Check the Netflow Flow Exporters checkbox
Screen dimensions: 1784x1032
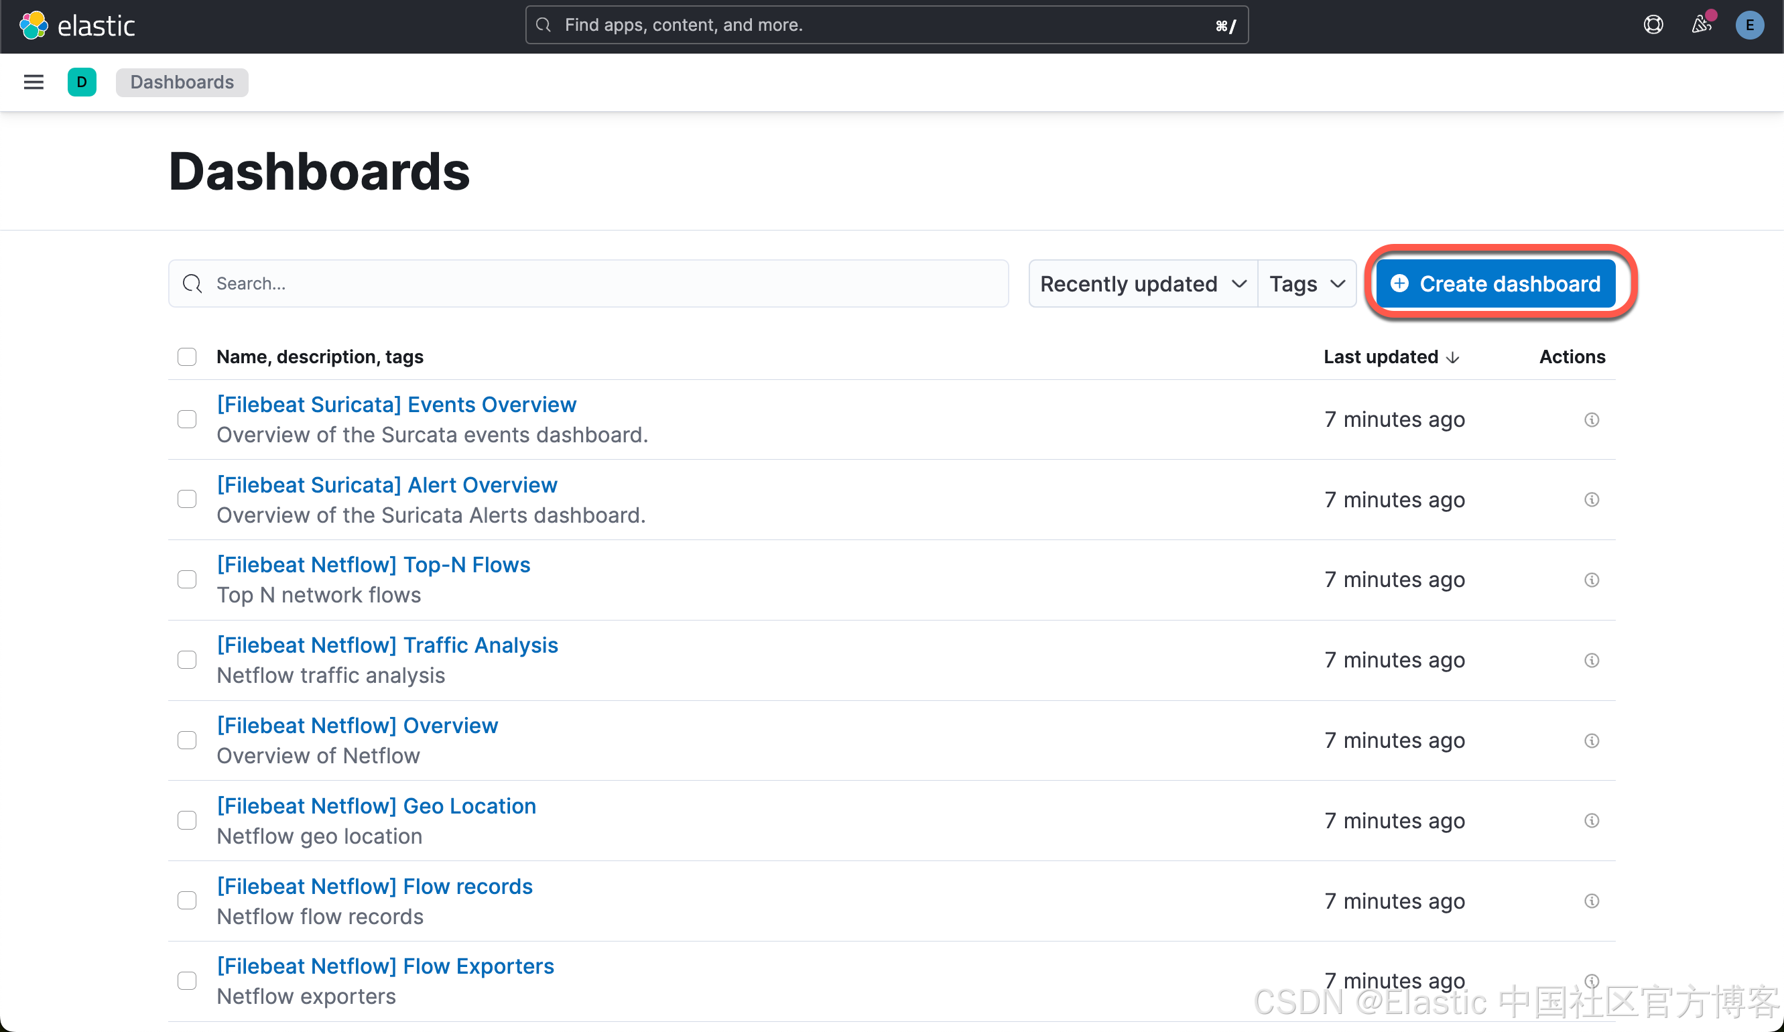[x=187, y=980]
